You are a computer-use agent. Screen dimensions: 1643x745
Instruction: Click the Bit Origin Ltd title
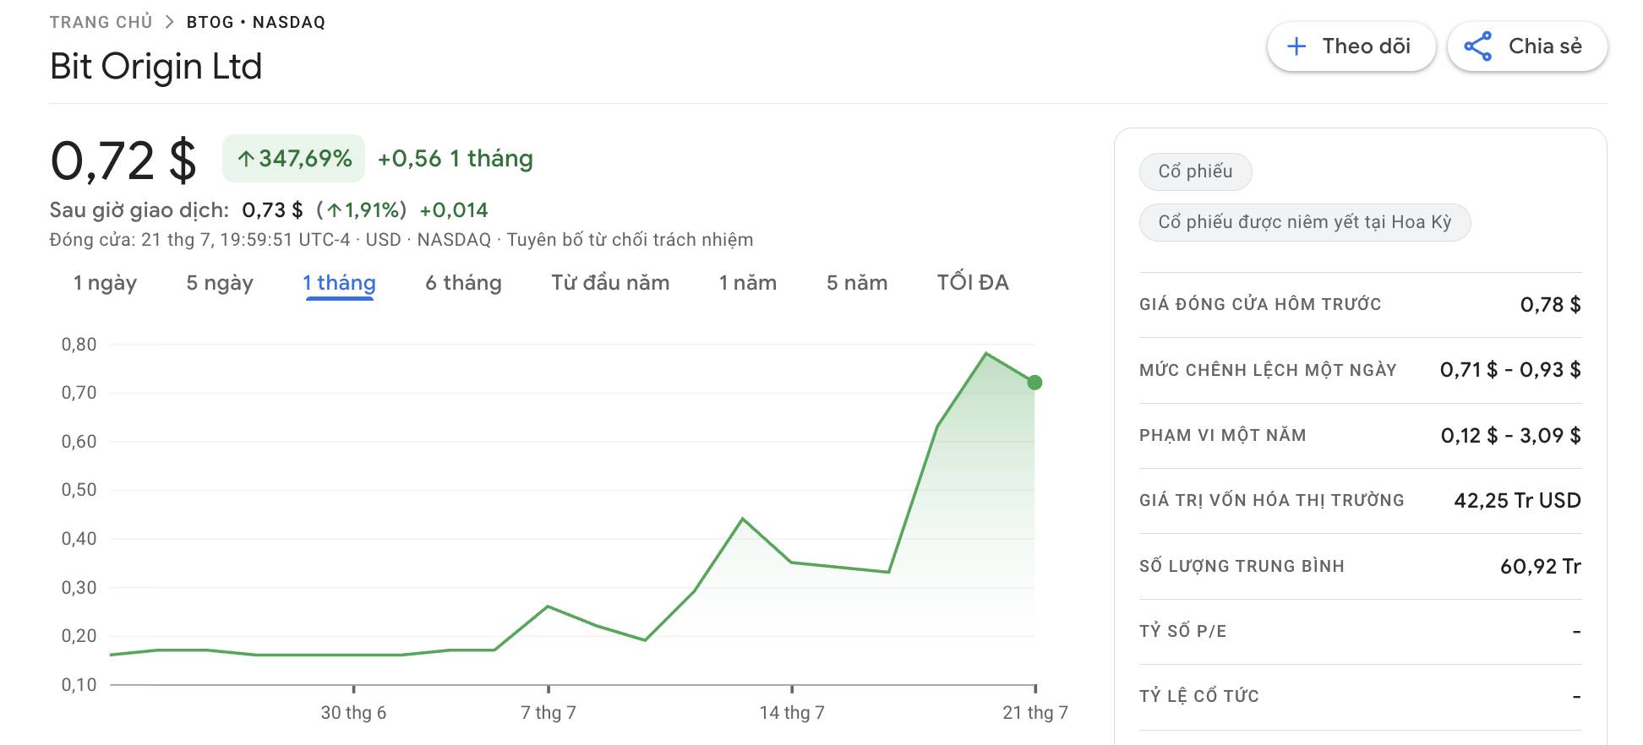(156, 66)
